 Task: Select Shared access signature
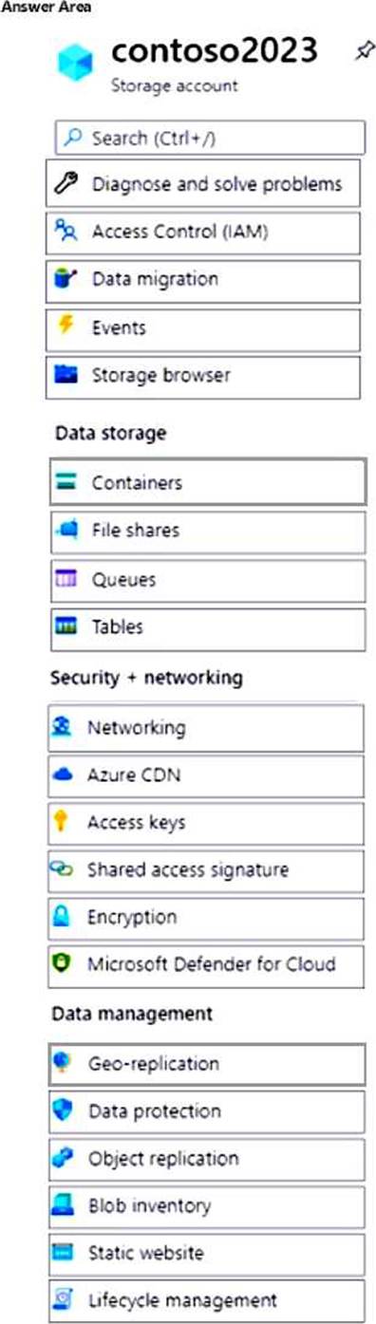[206, 870]
